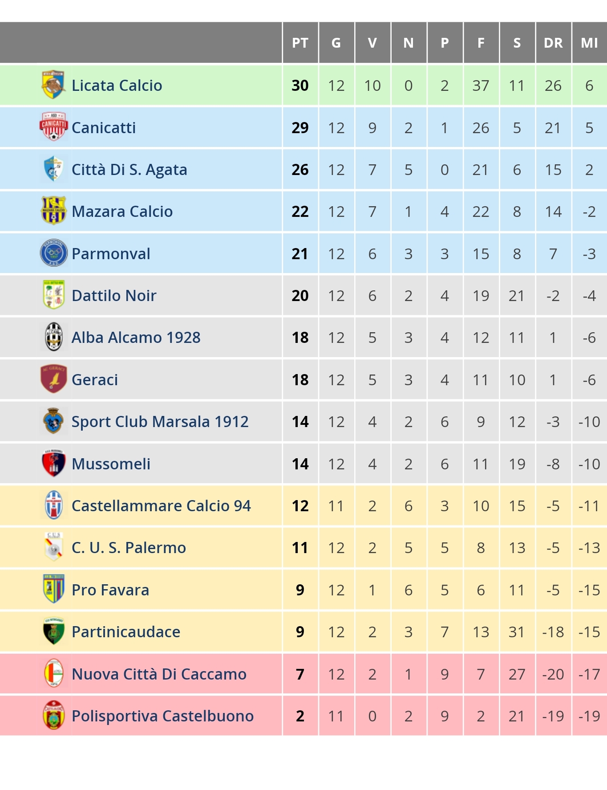Click the Dattilo Noir team crest

[x=54, y=295]
